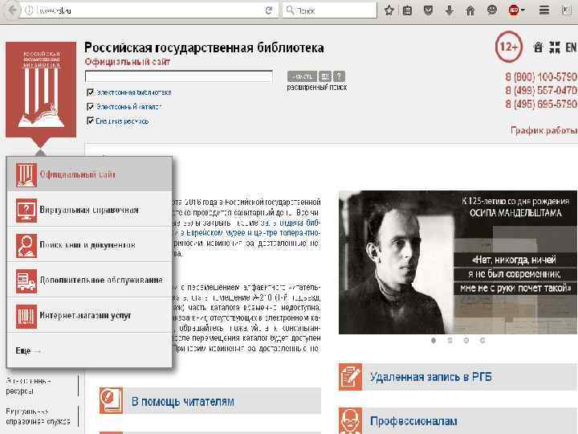Open the Профессионалам section link

pyautogui.click(x=413, y=421)
